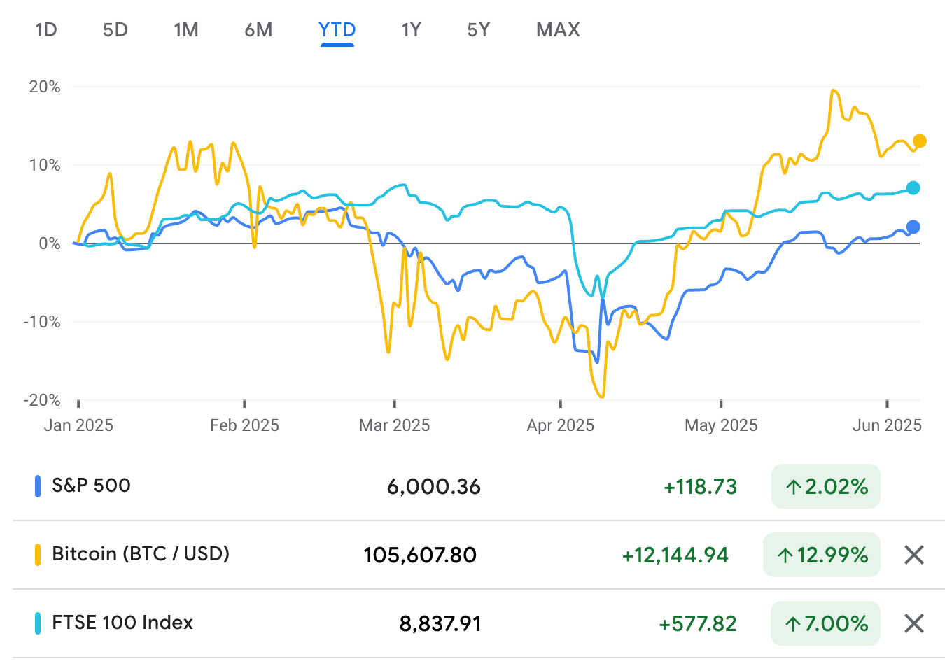Click the 2.02% change badge
The height and width of the screenshot is (666, 945).
(826, 486)
